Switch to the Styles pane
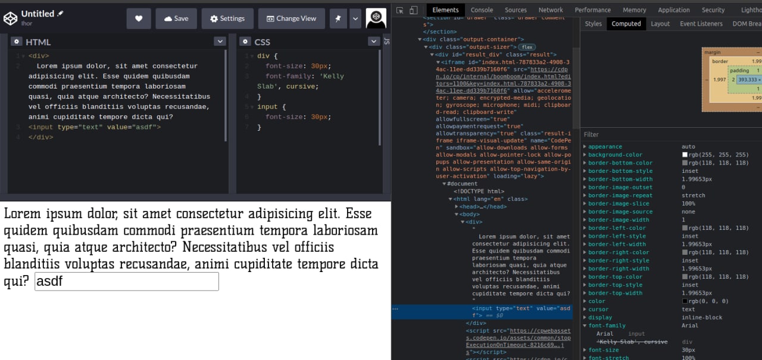The height and width of the screenshot is (360, 762). click(x=593, y=24)
